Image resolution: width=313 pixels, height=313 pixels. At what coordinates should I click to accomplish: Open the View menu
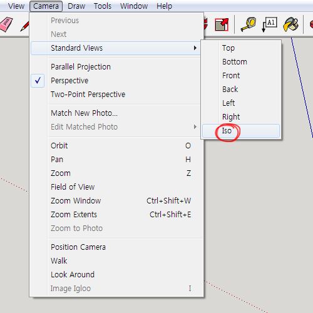click(x=16, y=6)
